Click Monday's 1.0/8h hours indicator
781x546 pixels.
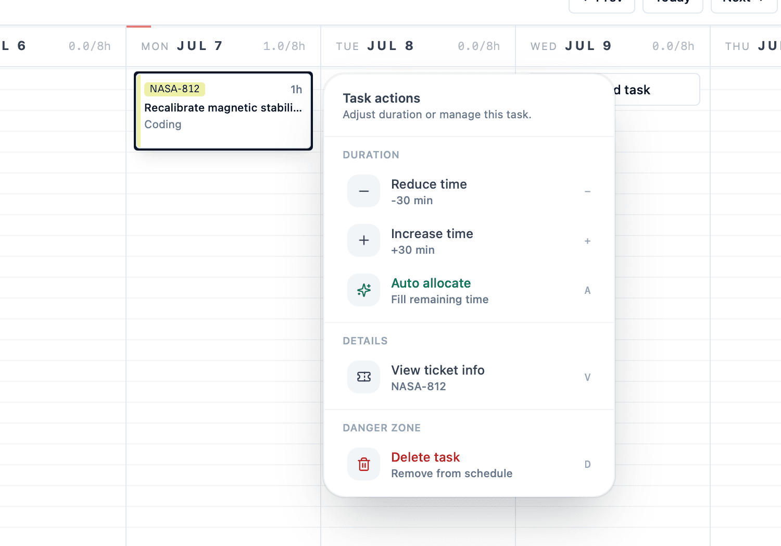(284, 46)
